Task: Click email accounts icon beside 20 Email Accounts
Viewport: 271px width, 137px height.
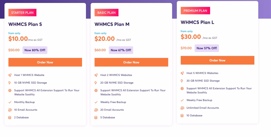Action: click(x=96, y=110)
